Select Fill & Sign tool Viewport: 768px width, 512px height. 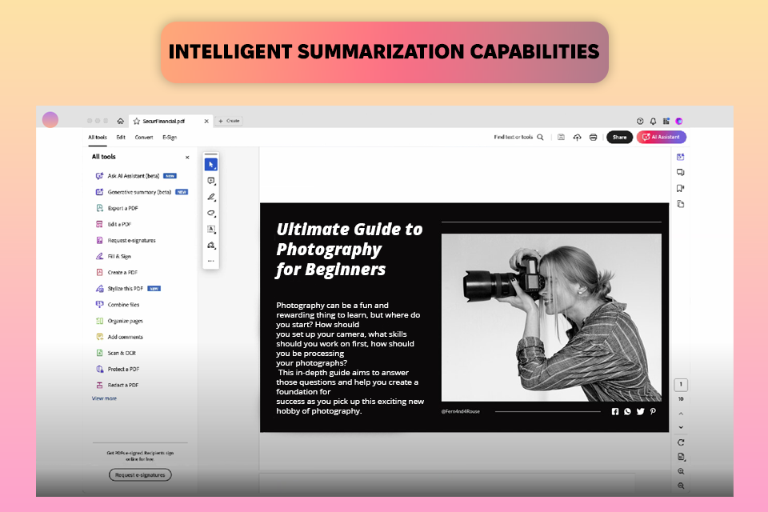point(113,256)
